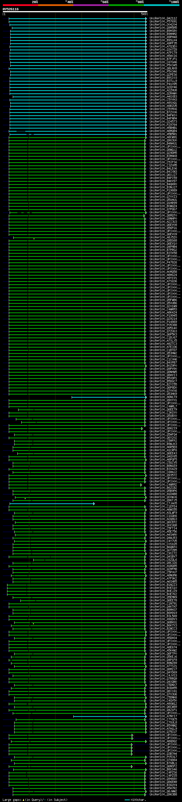The height and width of the screenshot is (802, 182).
Task: Open hit UniRef100_P57691
Action: click(x=163, y=22)
